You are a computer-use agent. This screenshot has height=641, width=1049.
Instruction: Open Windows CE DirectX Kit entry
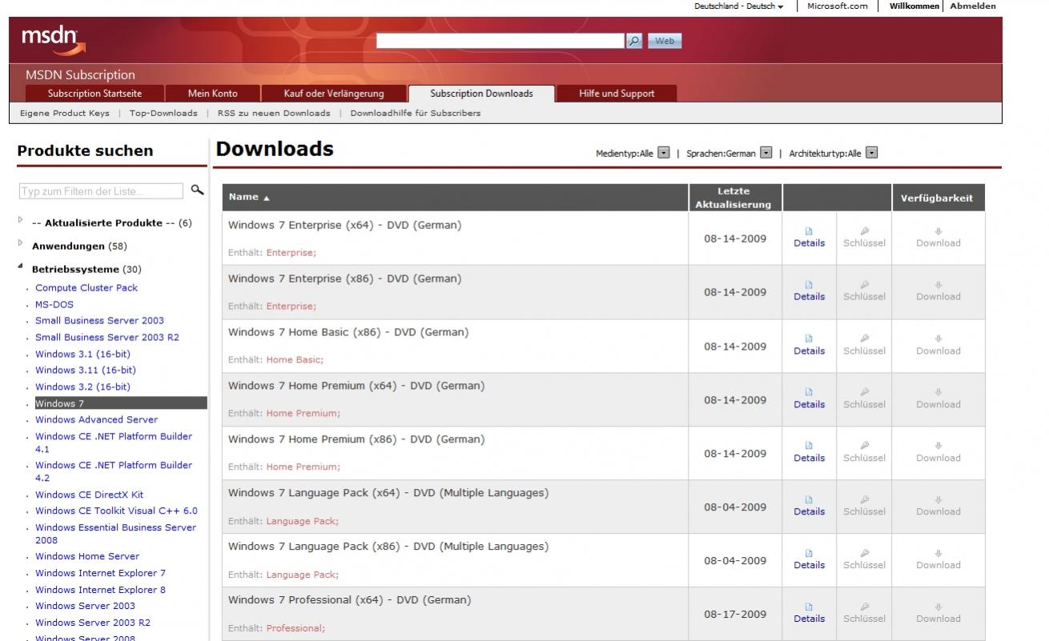tap(90, 495)
